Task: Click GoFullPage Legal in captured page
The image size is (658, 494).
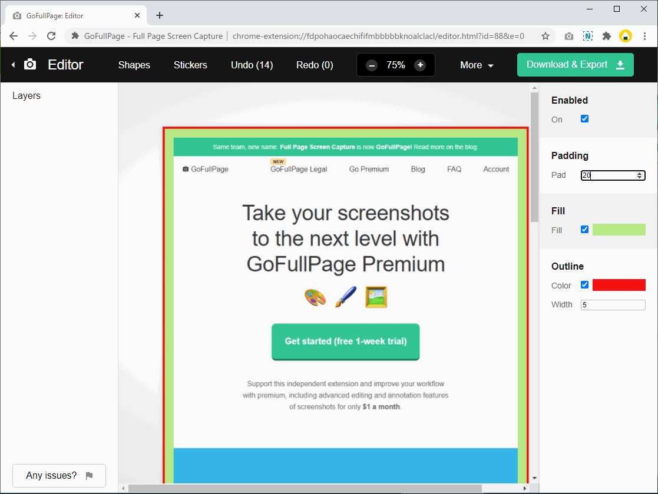Action: tap(299, 169)
